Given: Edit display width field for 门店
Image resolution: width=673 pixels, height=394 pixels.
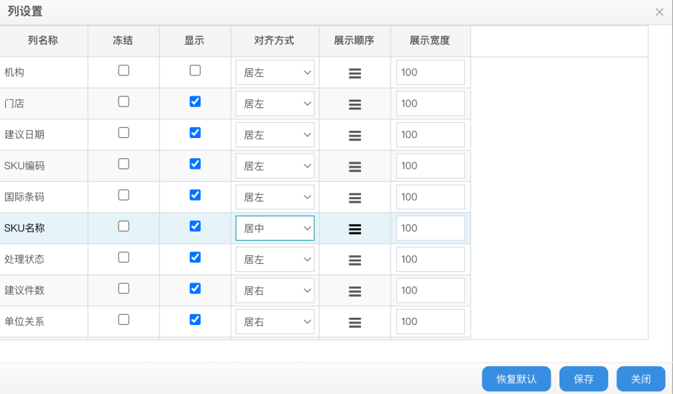Looking at the screenshot, I should tap(431, 104).
